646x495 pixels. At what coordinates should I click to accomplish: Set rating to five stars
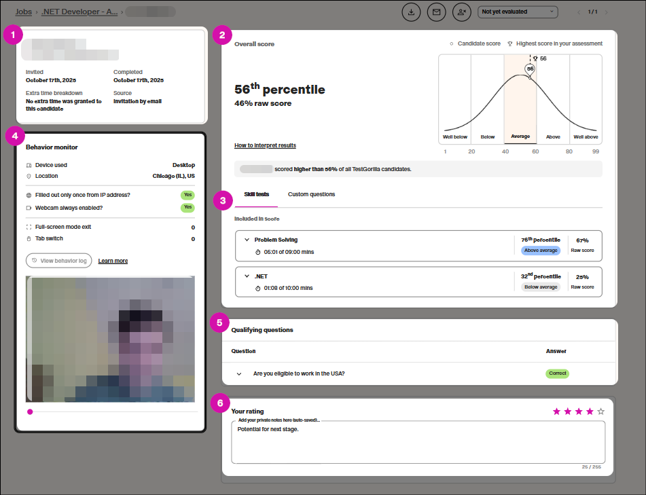click(600, 411)
